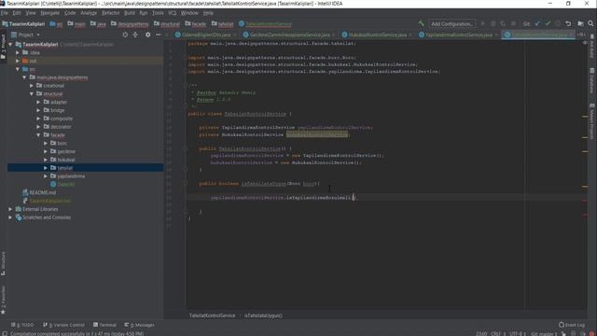Open the Database side panel tab

pyautogui.click(x=591, y=81)
